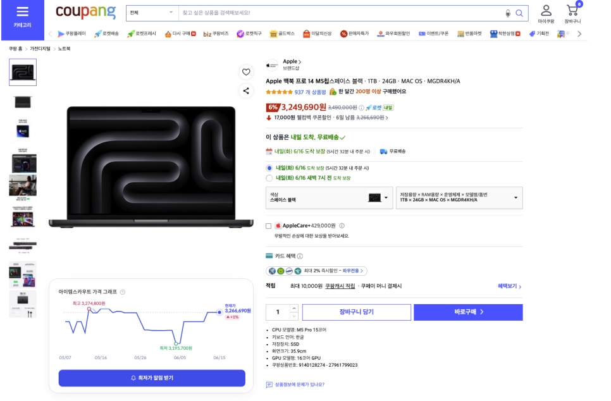Open 기획전 menu item
This screenshot has width=611, height=401.
click(x=539, y=34)
